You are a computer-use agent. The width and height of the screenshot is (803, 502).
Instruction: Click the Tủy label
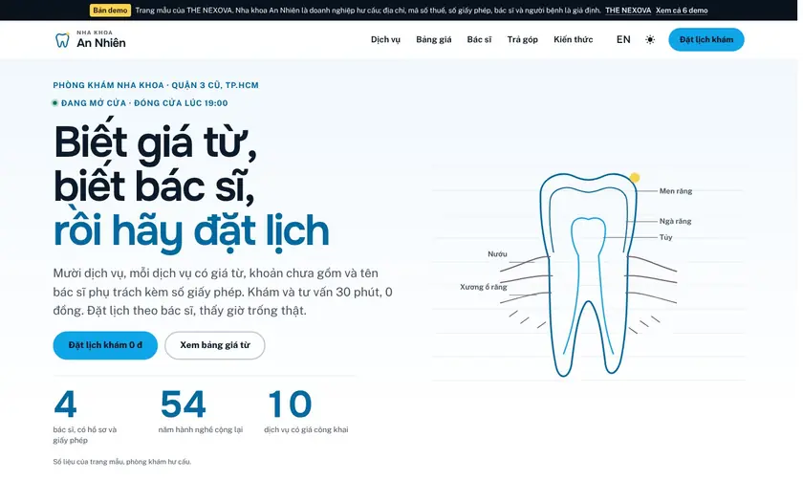665,237
